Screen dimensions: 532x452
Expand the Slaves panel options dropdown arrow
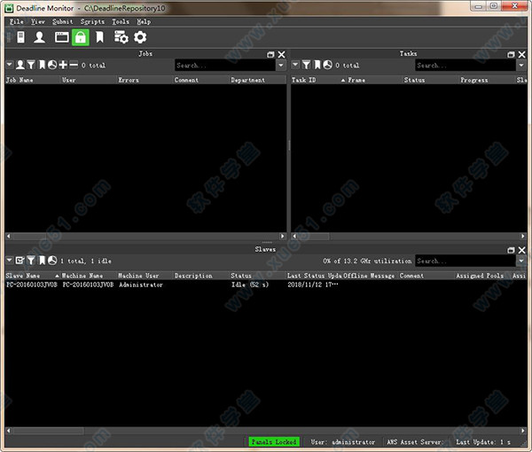click(x=9, y=261)
